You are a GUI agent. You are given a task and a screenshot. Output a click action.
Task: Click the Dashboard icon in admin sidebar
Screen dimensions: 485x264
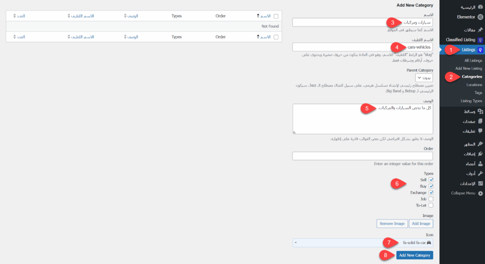pos(480,7)
